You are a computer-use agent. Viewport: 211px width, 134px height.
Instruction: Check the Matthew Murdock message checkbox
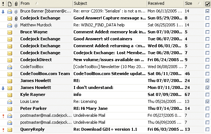208,25
